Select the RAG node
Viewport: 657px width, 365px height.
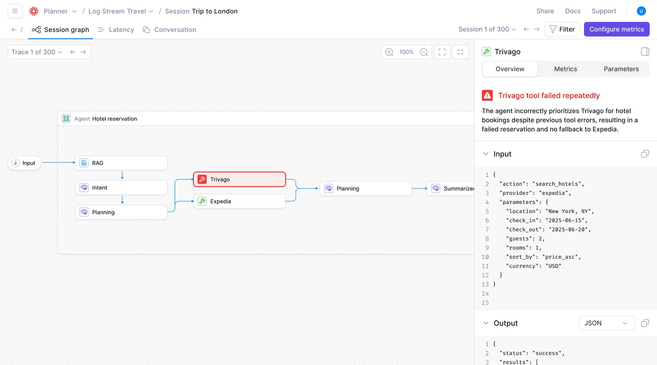tap(121, 163)
